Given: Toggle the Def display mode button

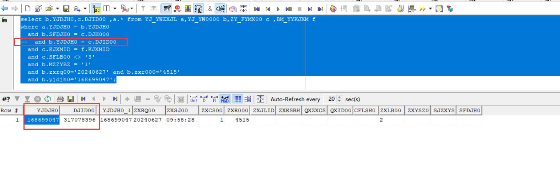Looking at the screenshot, I should (x=193, y=99).
